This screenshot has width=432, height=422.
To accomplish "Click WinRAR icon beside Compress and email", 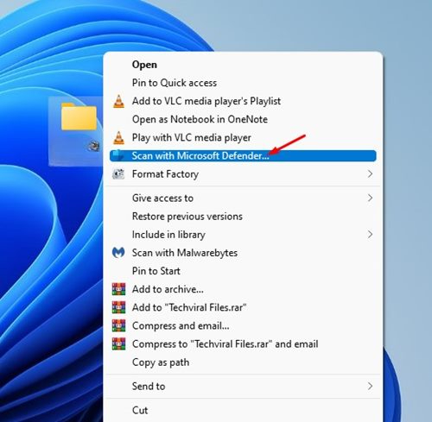I will 118,325.
